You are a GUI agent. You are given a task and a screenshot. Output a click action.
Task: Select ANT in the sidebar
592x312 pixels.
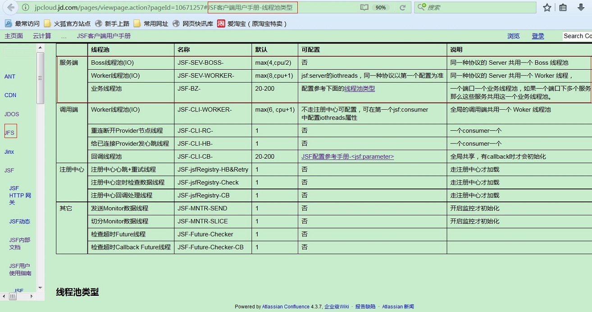tap(10, 76)
